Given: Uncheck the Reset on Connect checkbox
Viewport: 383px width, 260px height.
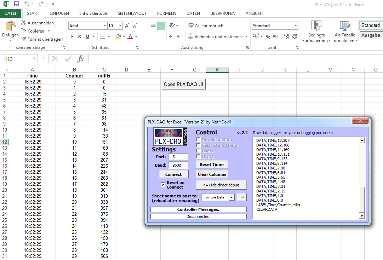Looking at the screenshot, I should point(163,184).
